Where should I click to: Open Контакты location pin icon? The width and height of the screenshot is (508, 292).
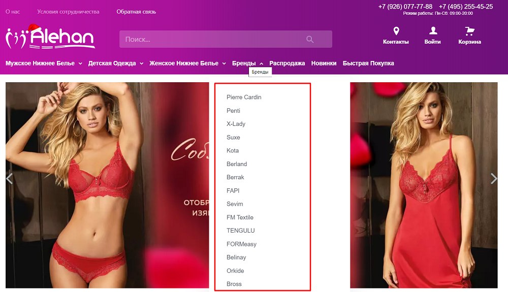pyautogui.click(x=396, y=31)
